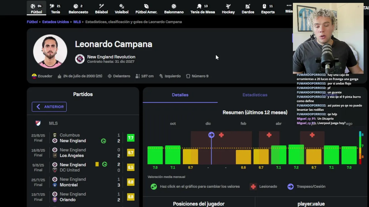Click Columbus team crest icon
This screenshot has height=207, width=369.
click(x=55, y=135)
